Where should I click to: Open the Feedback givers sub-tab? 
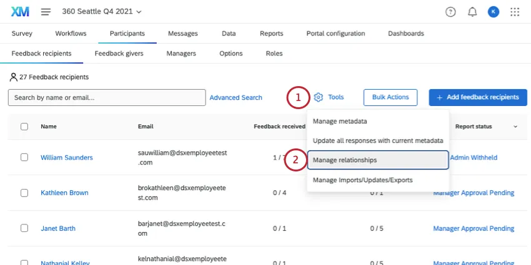pyautogui.click(x=119, y=54)
